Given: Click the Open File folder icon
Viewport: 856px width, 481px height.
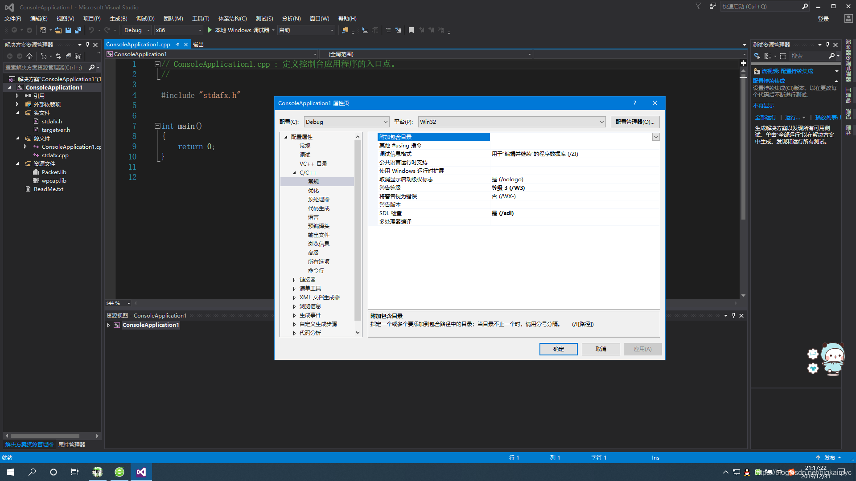Looking at the screenshot, I should click(58, 30).
